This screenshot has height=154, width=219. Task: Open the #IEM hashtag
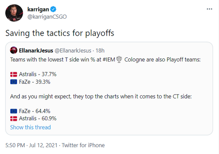point(109,60)
